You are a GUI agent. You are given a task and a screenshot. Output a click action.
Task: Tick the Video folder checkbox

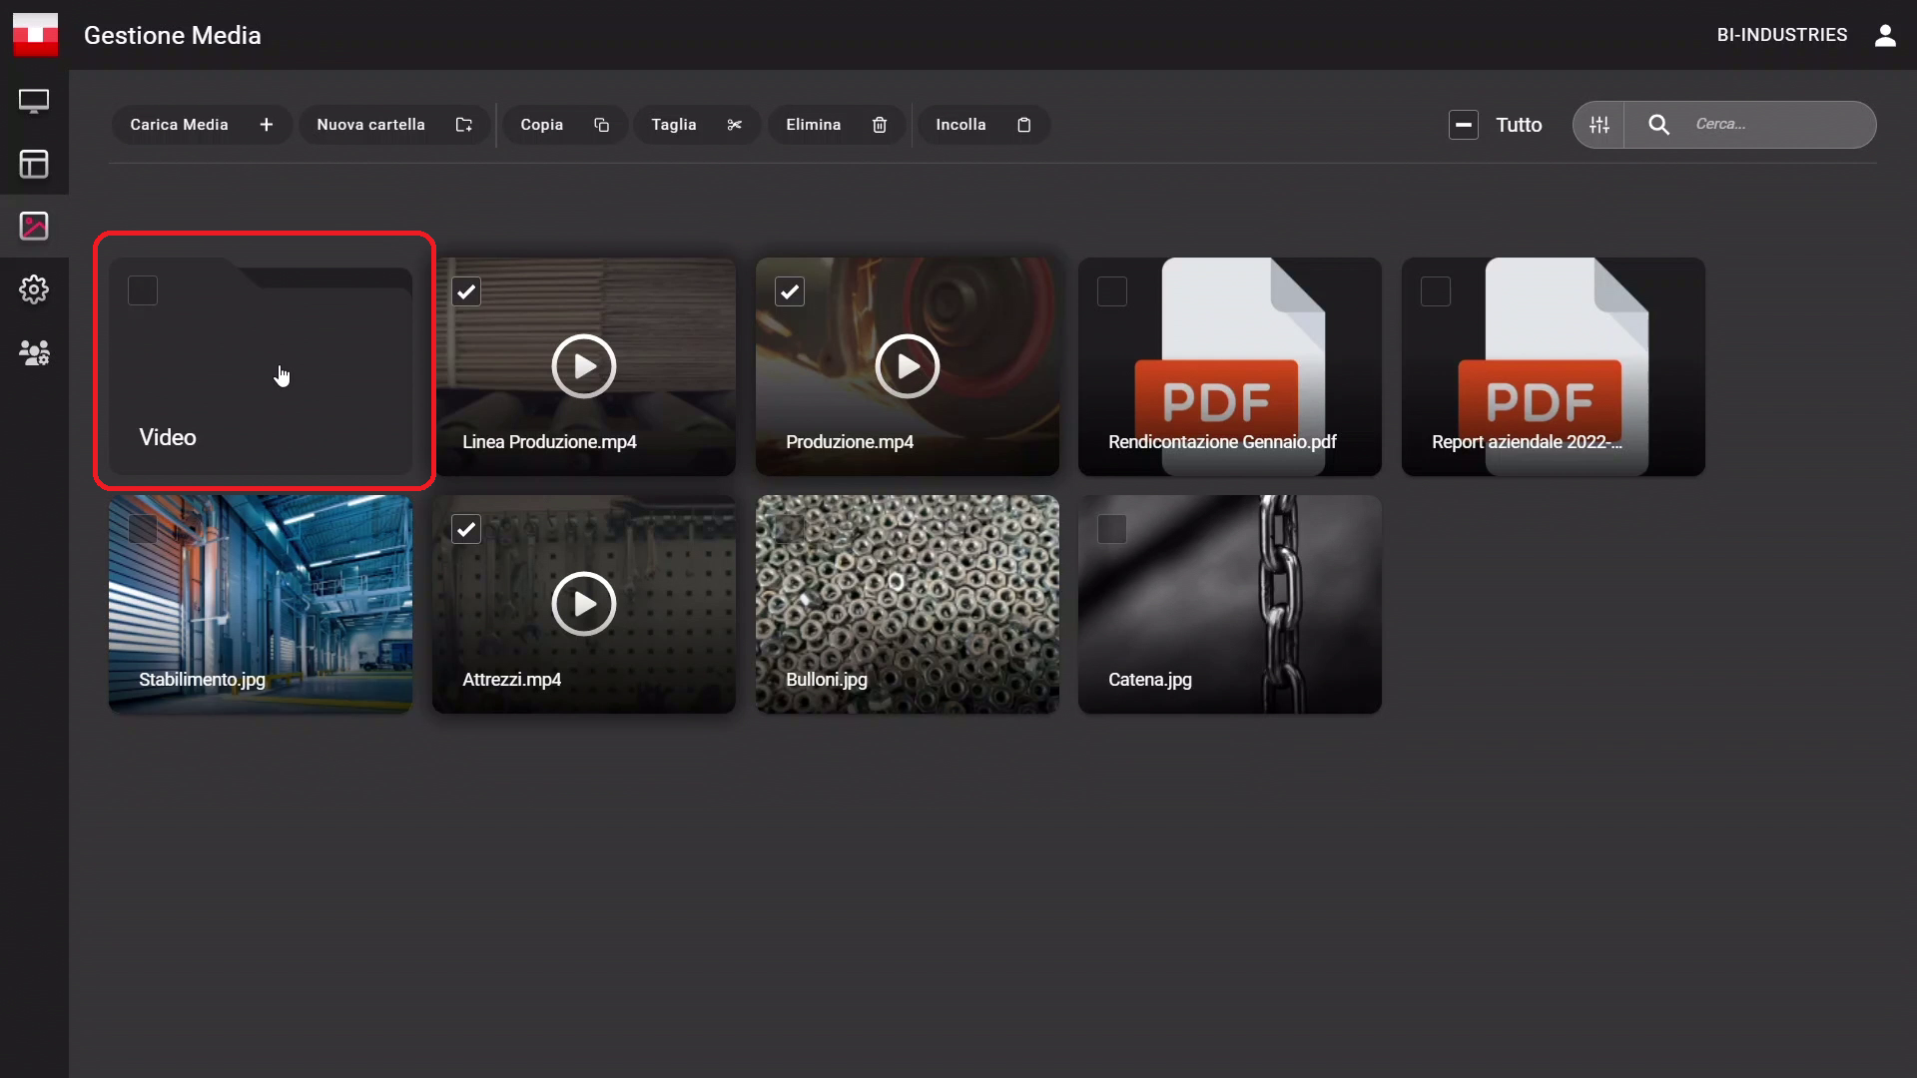[143, 290]
